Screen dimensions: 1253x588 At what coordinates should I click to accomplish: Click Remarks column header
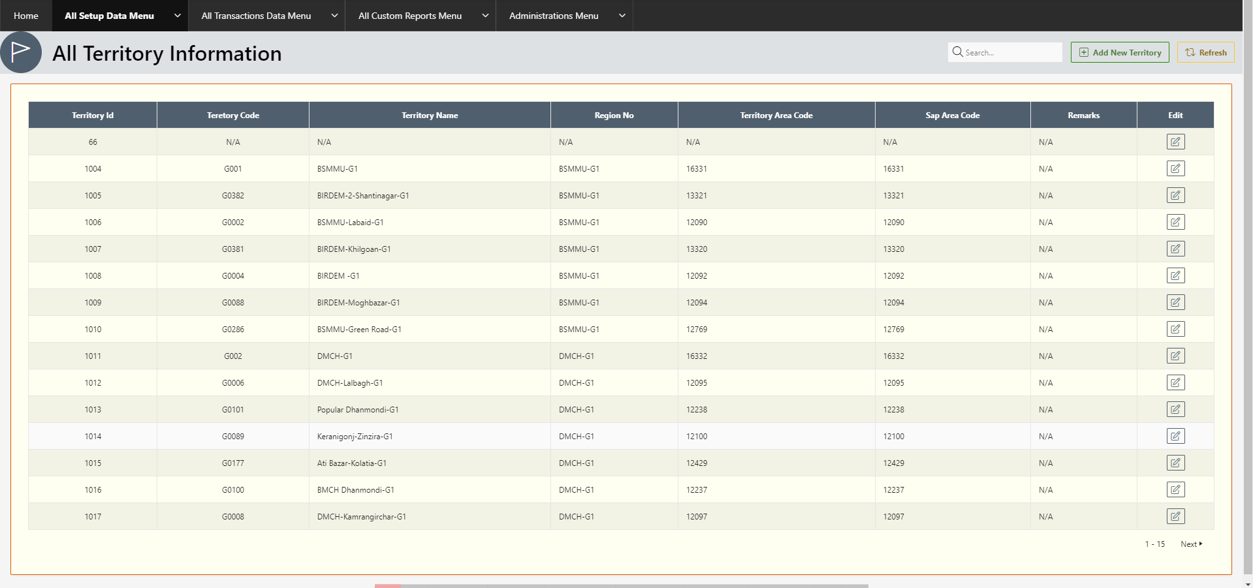pos(1084,115)
